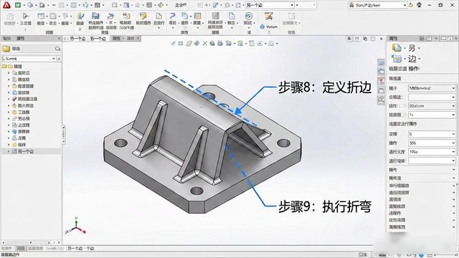Click the first arrow icon of view toolbar

[x=173, y=44]
